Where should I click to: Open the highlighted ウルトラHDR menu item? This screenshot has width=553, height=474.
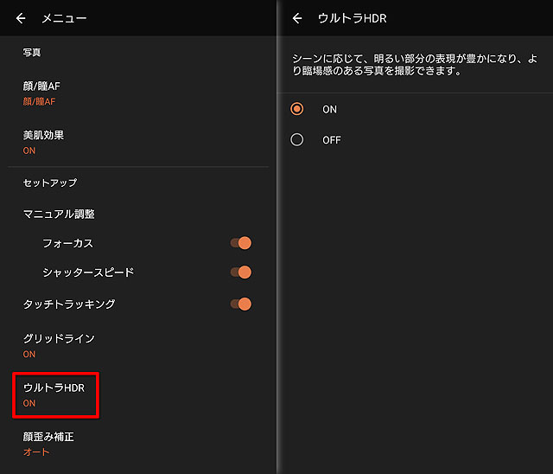coord(55,394)
